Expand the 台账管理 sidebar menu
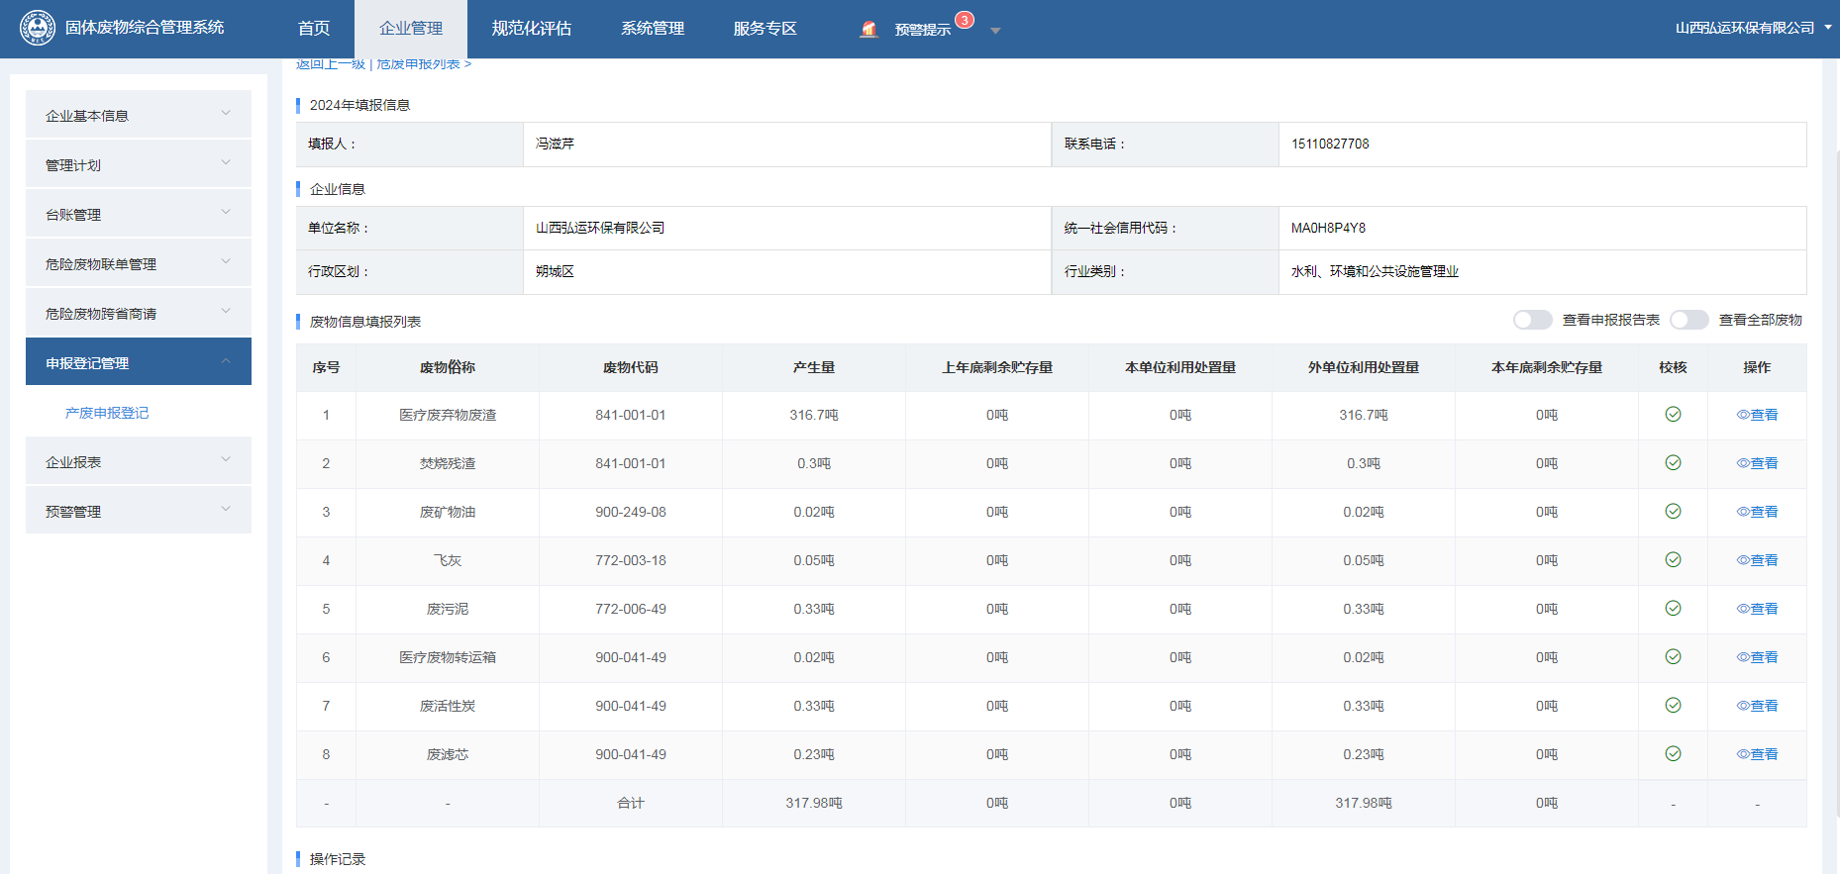This screenshot has height=874, width=1840. point(138,214)
